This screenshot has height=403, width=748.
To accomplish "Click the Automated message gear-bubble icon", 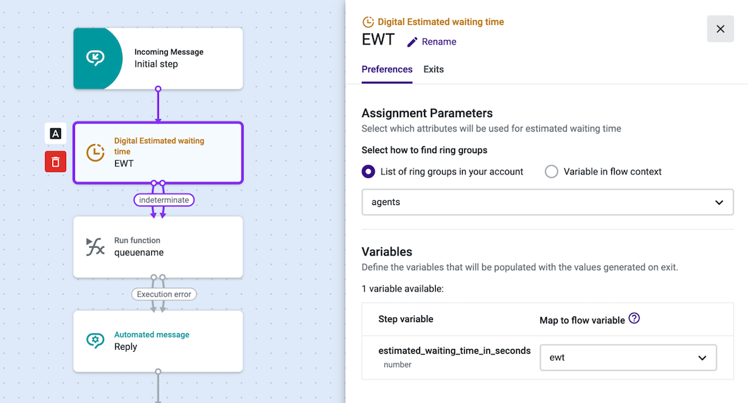I will tap(96, 341).
